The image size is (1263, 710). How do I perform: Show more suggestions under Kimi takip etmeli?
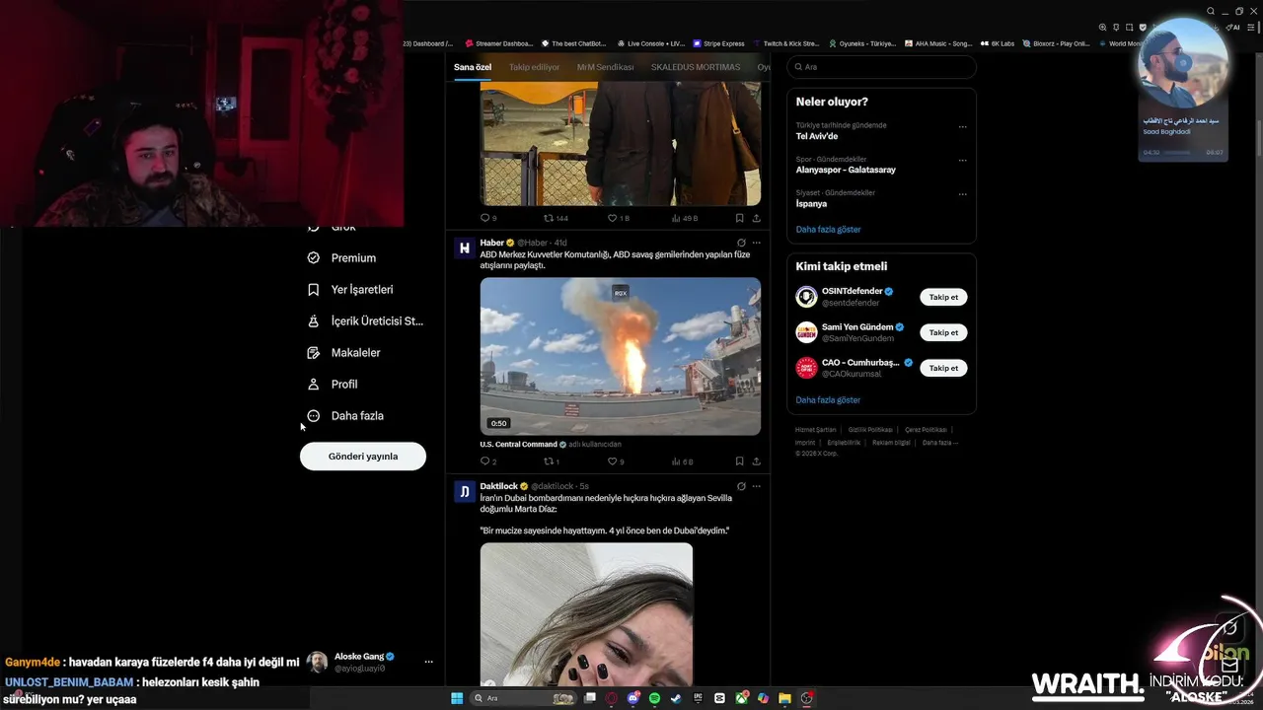click(828, 399)
